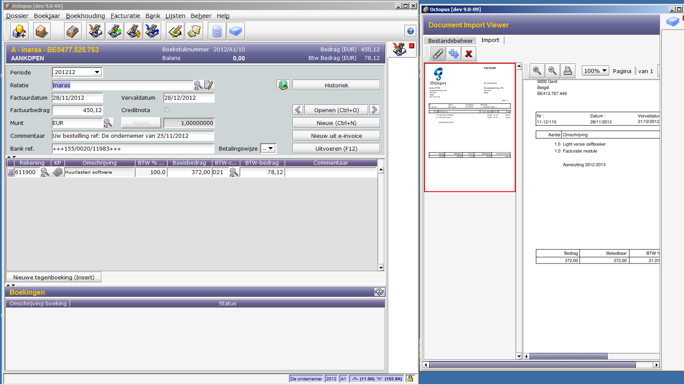
Task: Click the globe icon left of Historiek
Action: tap(283, 85)
